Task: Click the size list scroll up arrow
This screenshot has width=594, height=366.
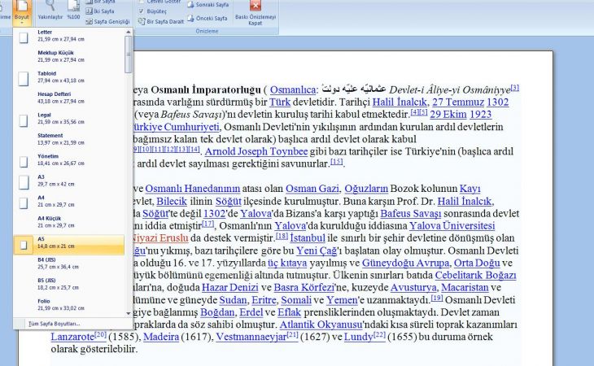Action: [129, 32]
